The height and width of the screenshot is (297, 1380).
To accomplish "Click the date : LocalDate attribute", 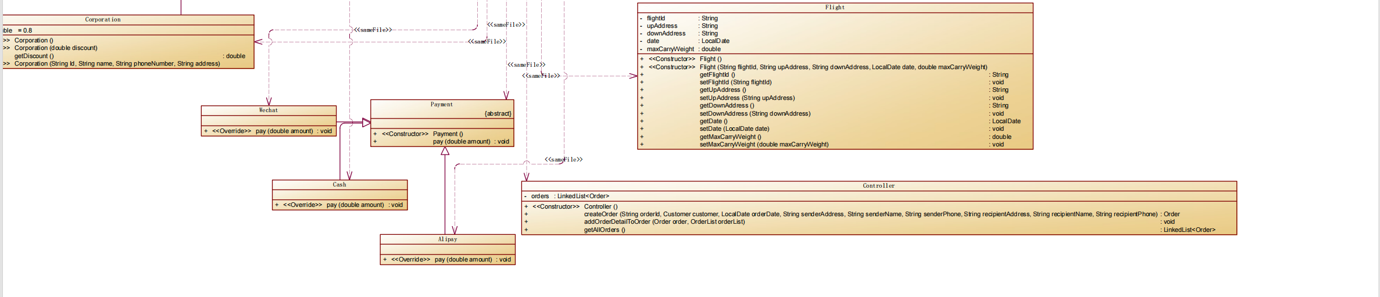I will (x=685, y=41).
